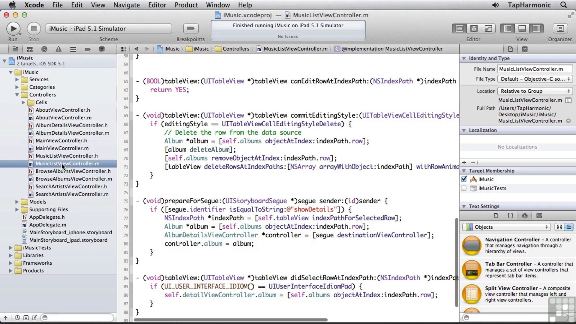Open the Organizer window

click(560, 28)
